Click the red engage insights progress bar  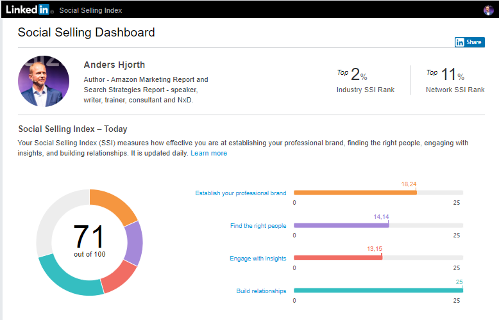click(338, 258)
